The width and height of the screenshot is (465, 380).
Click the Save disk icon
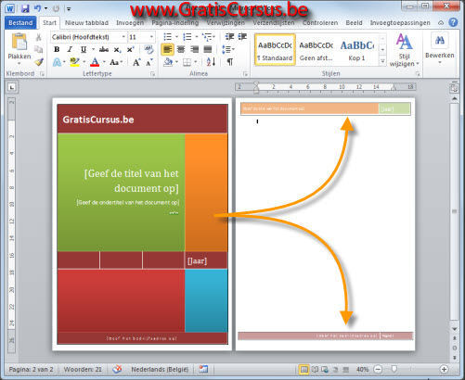(25, 8)
